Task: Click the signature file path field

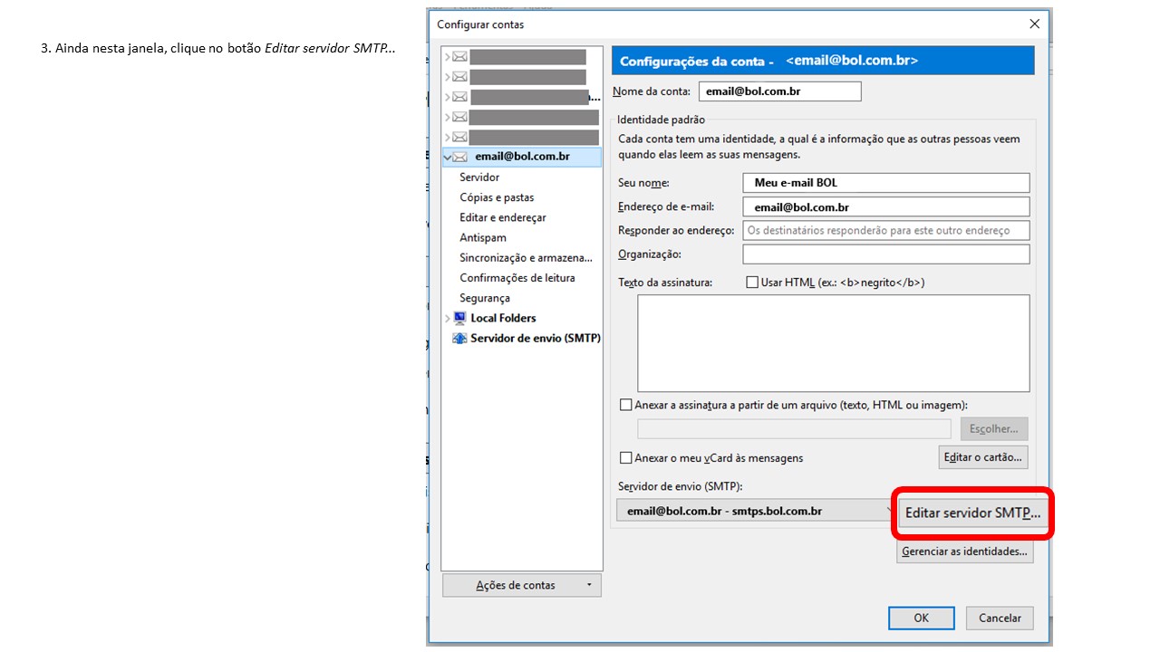Action: pyautogui.click(x=794, y=429)
